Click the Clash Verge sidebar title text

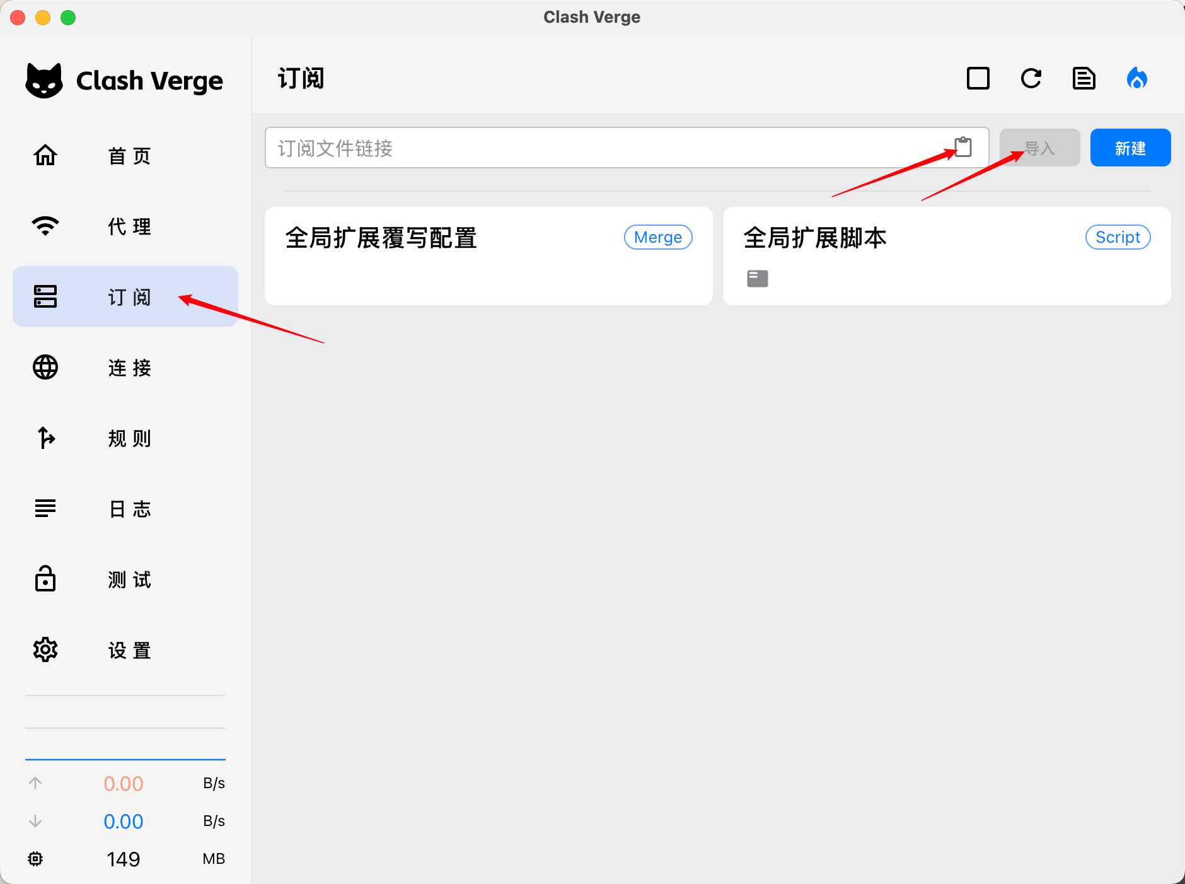click(149, 81)
